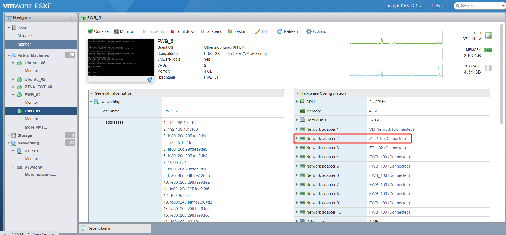The height and width of the screenshot is (235, 506).
Task: Open the VM Network (Connected) link
Action: point(391,129)
